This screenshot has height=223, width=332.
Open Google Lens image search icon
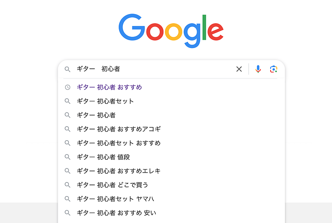[273, 69]
